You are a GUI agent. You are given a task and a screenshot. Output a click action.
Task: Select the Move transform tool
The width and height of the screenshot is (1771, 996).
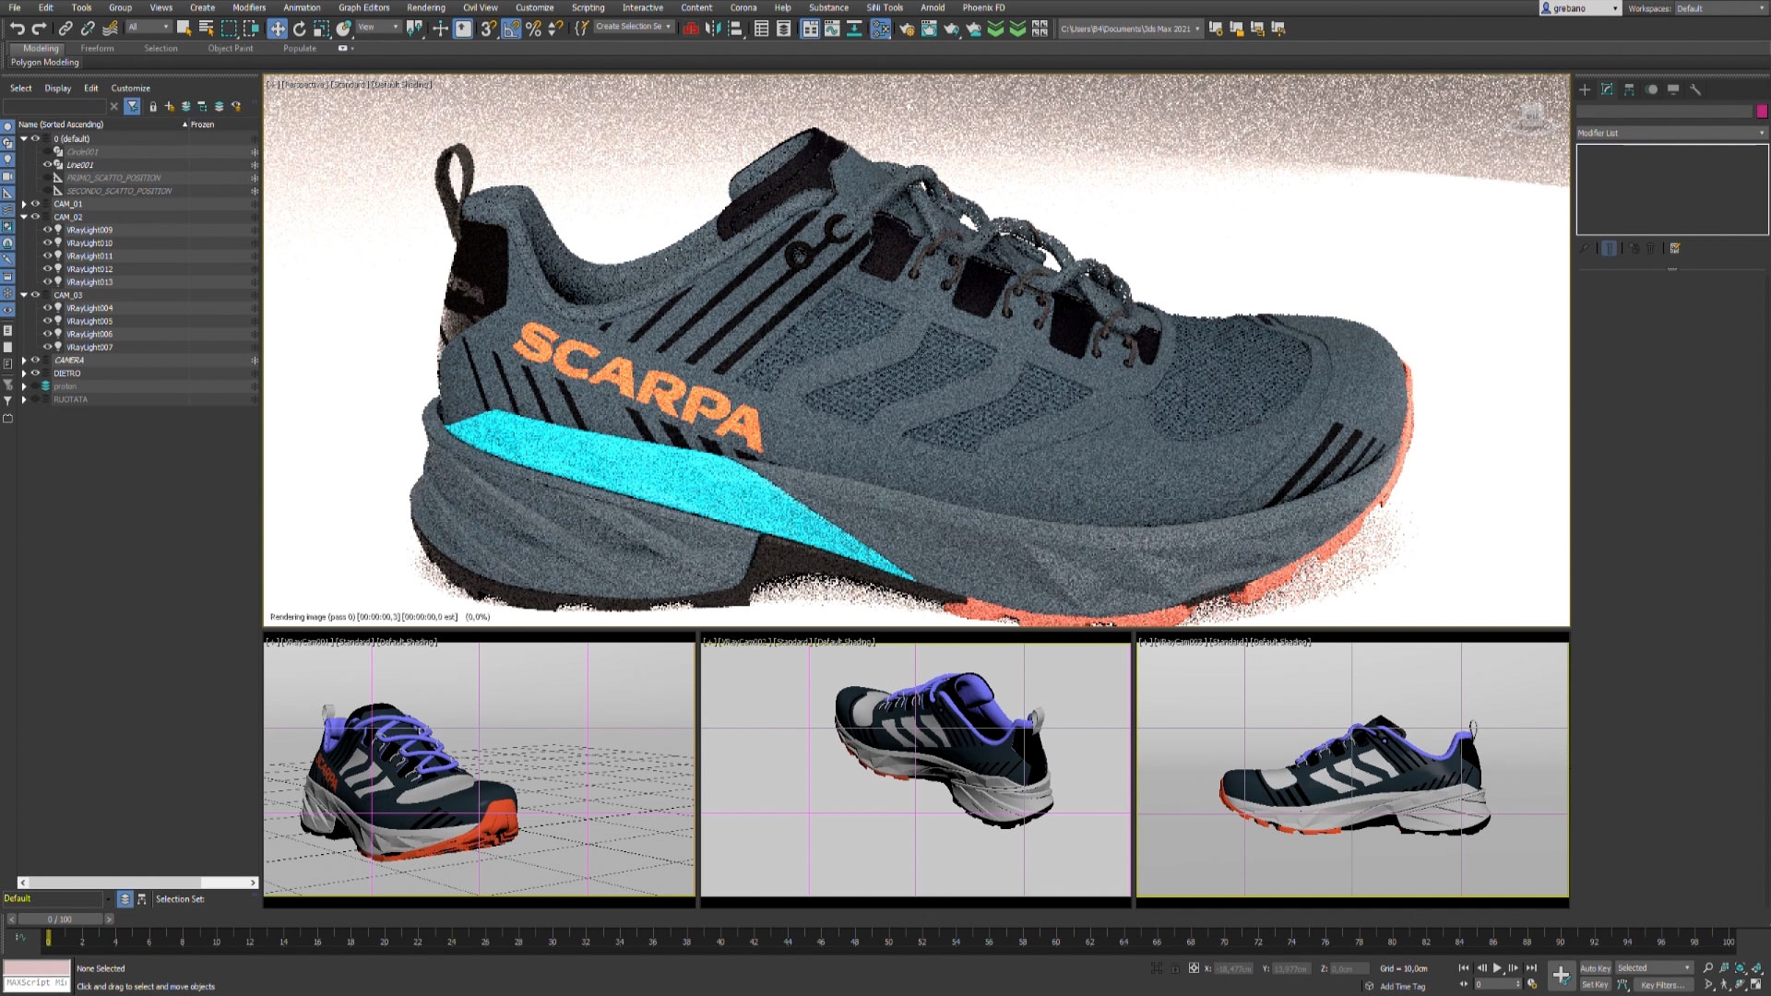coord(277,29)
